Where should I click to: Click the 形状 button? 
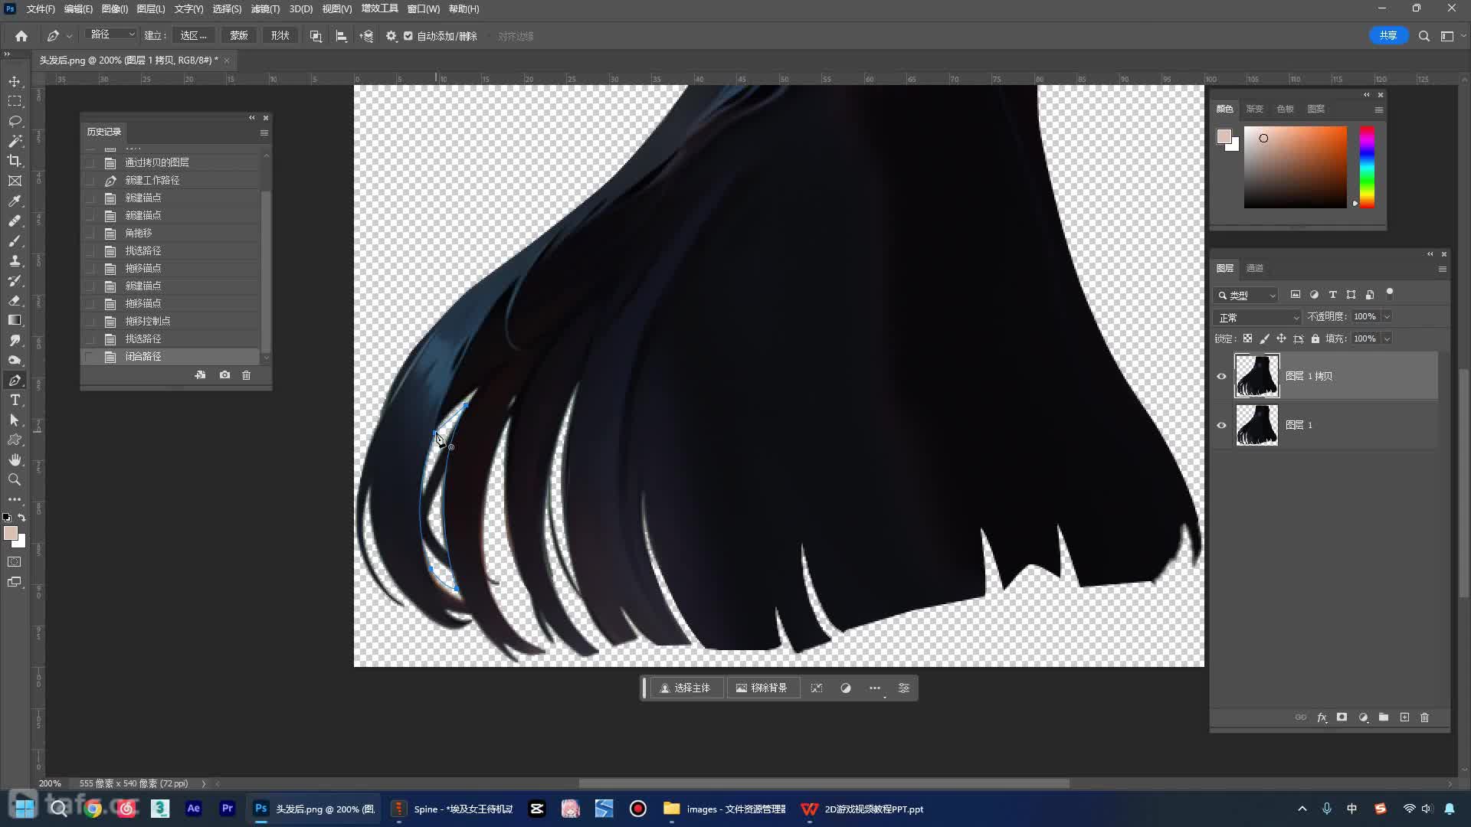pyautogui.click(x=280, y=36)
